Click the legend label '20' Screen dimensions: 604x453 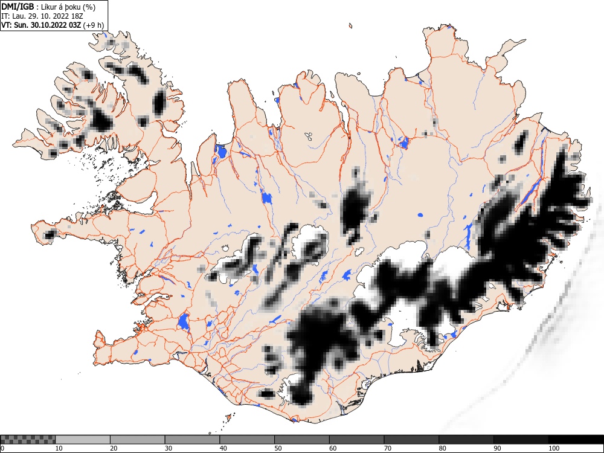[x=114, y=448]
